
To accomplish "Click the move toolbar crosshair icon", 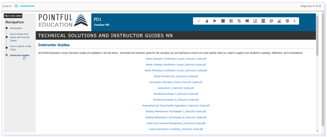I will tap(199, 21).
